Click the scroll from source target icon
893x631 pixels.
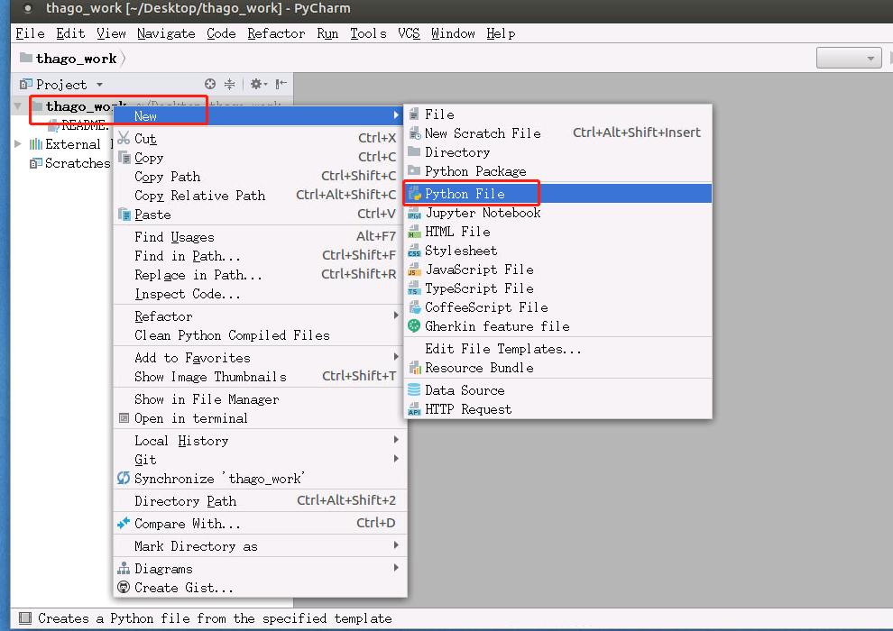coord(210,84)
